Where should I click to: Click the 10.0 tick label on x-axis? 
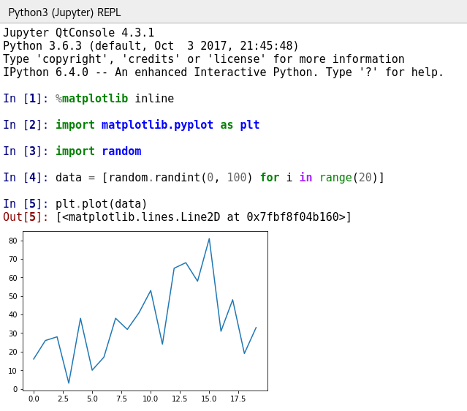point(151,399)
